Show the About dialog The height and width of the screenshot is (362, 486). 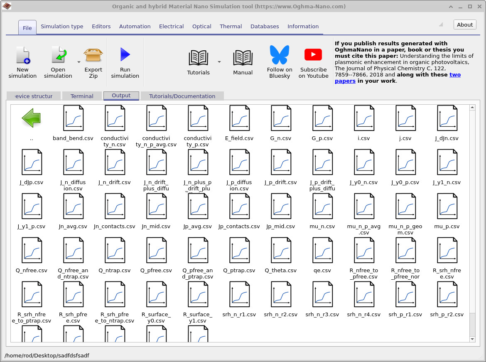[x=464, y=24]
